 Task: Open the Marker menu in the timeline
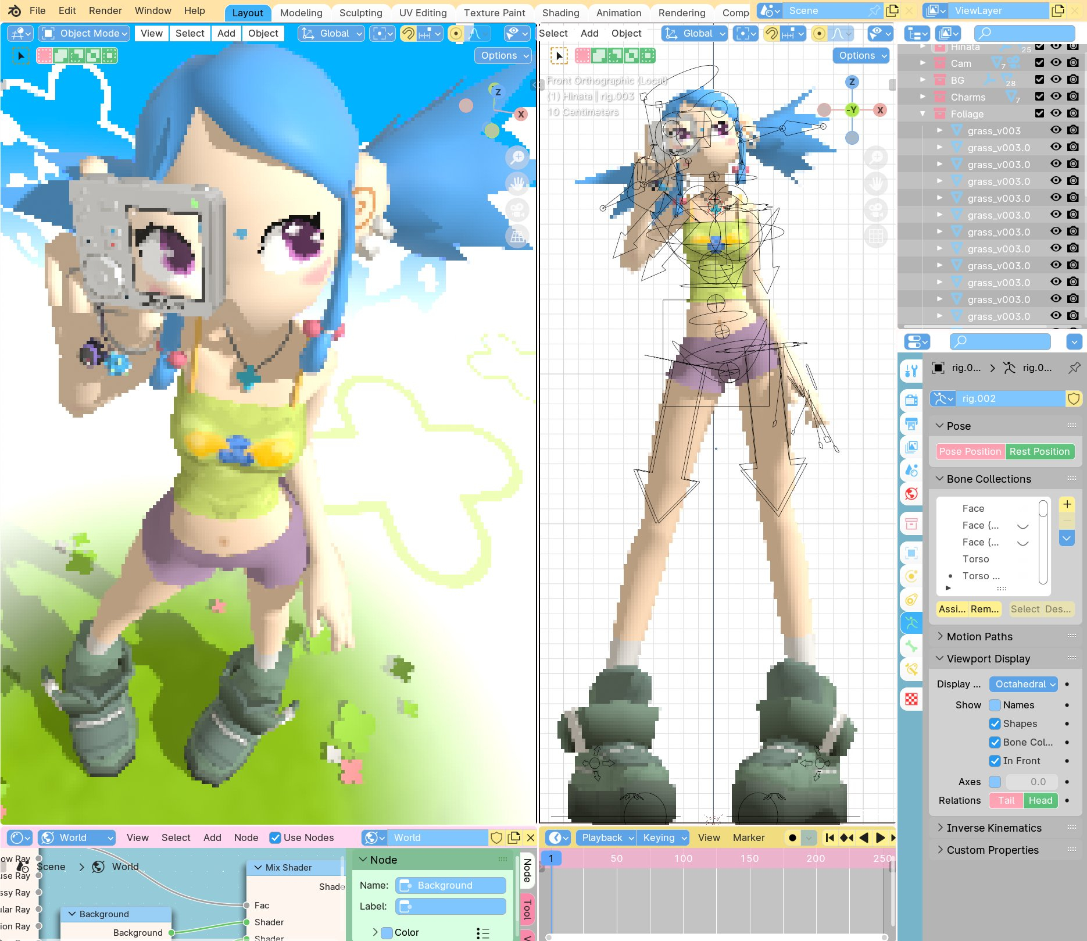coord(748,837)
